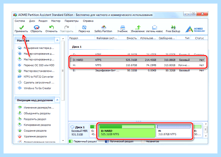Select the E: encrypted partition row

138,70
